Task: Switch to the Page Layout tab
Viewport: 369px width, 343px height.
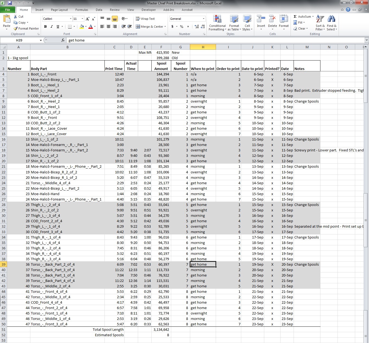Action: tap(59, 10)
